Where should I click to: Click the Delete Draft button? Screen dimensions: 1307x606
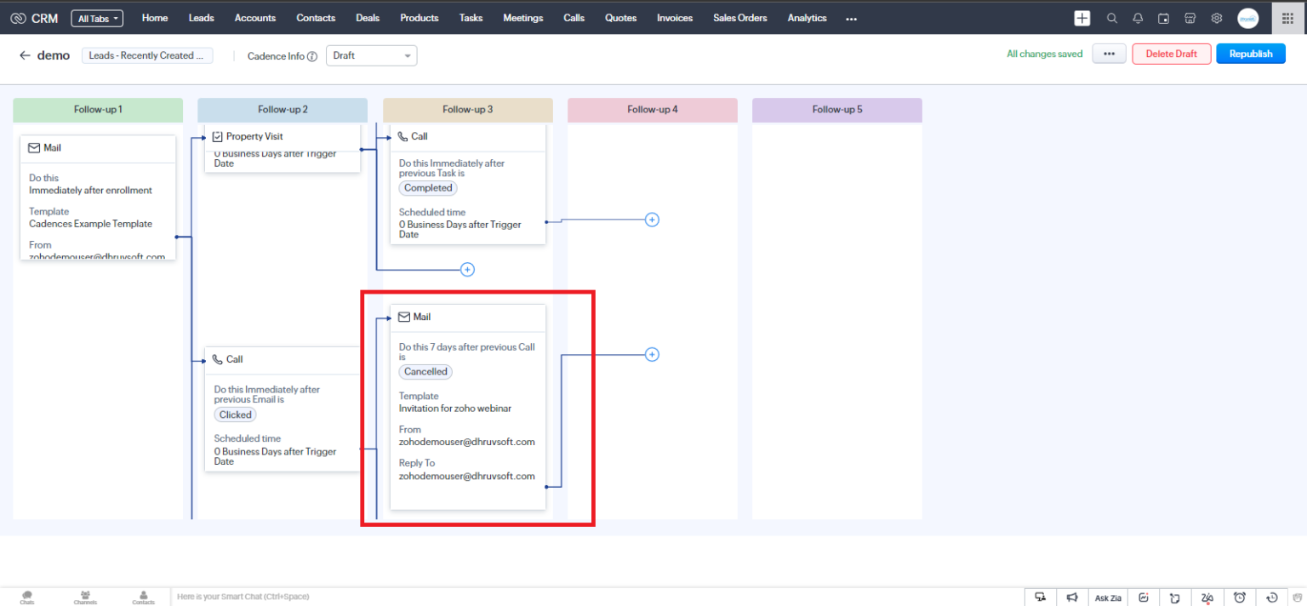pos(1171,53)
